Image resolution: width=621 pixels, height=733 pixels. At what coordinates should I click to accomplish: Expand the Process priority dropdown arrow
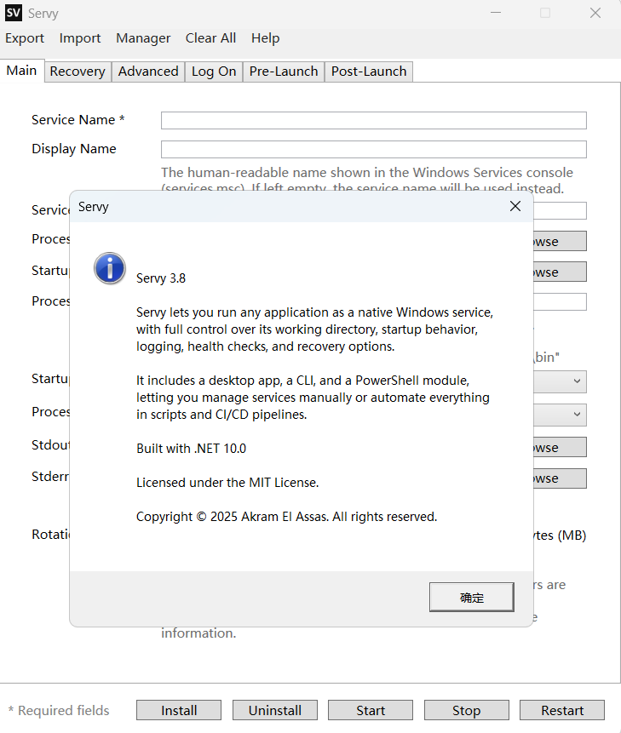pyautogui.click(x=577, y=415)
